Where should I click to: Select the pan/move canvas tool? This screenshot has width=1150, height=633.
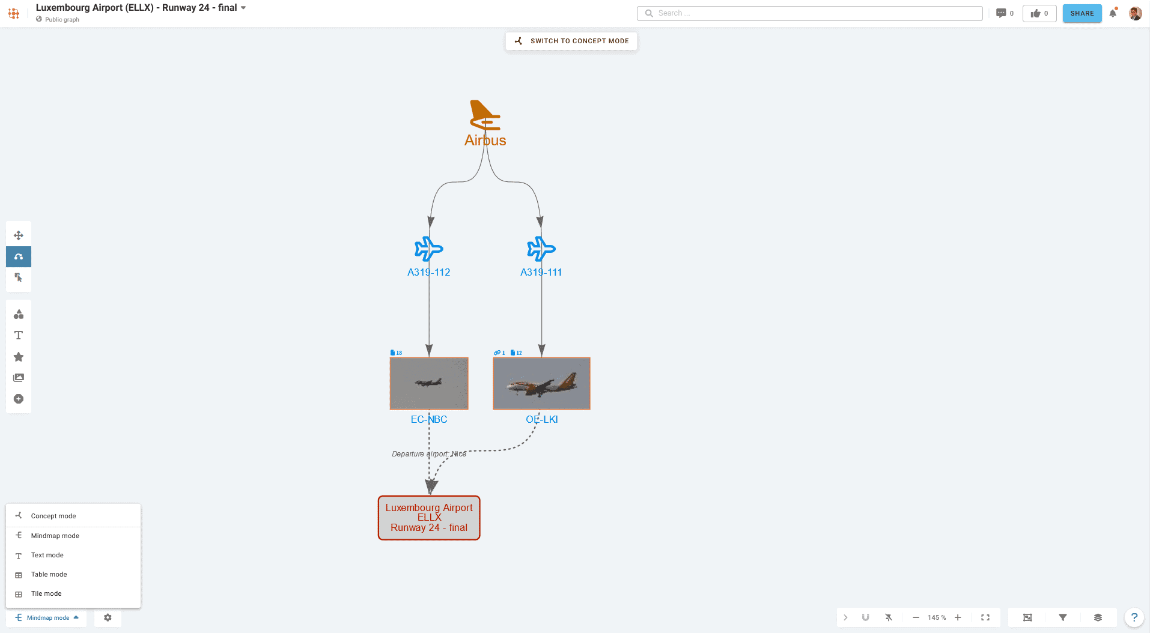19,235
